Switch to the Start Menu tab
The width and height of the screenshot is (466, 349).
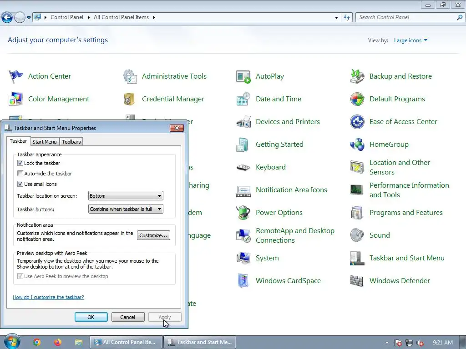[44, 142]
